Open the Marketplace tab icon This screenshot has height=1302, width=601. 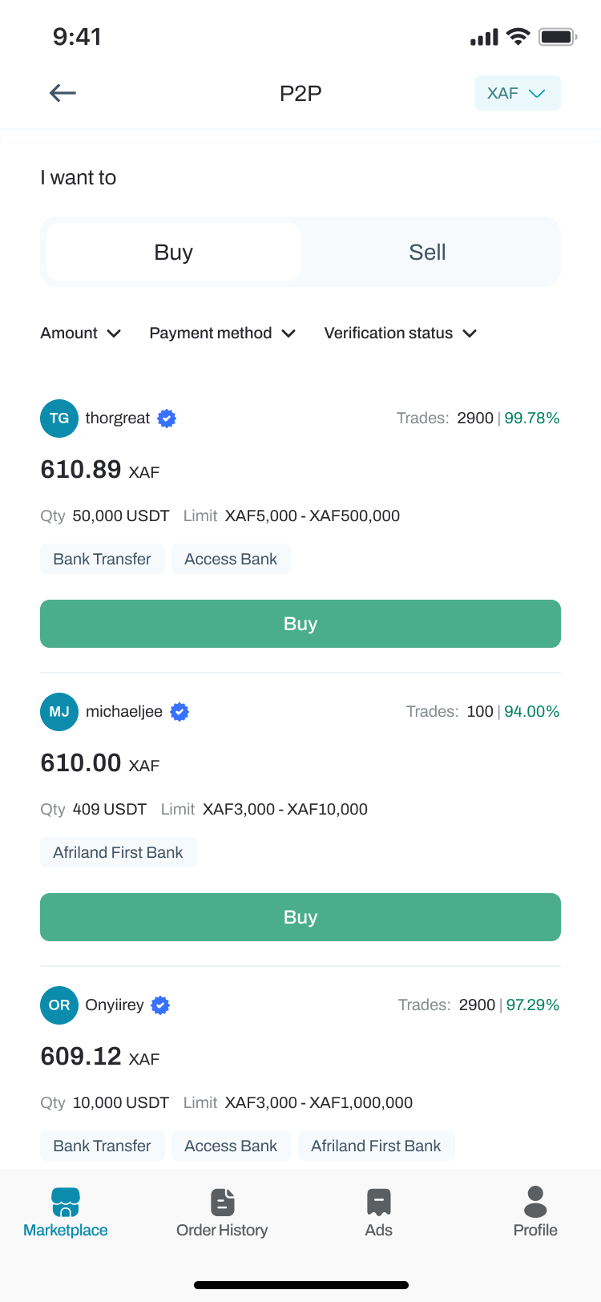coord(66,1202)
